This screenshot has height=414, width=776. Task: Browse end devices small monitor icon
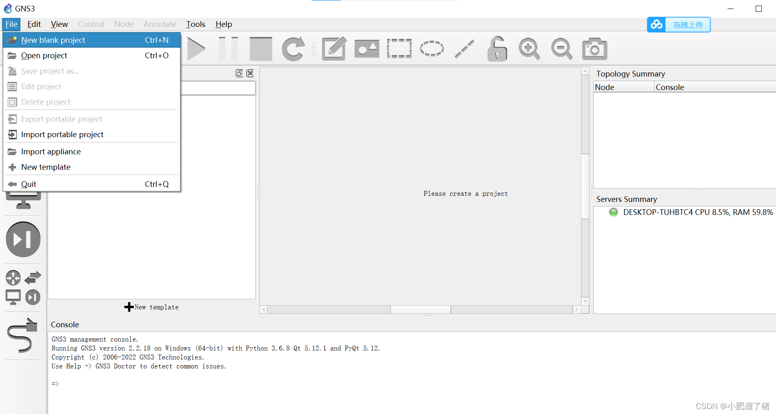click(x=13, y=297)
